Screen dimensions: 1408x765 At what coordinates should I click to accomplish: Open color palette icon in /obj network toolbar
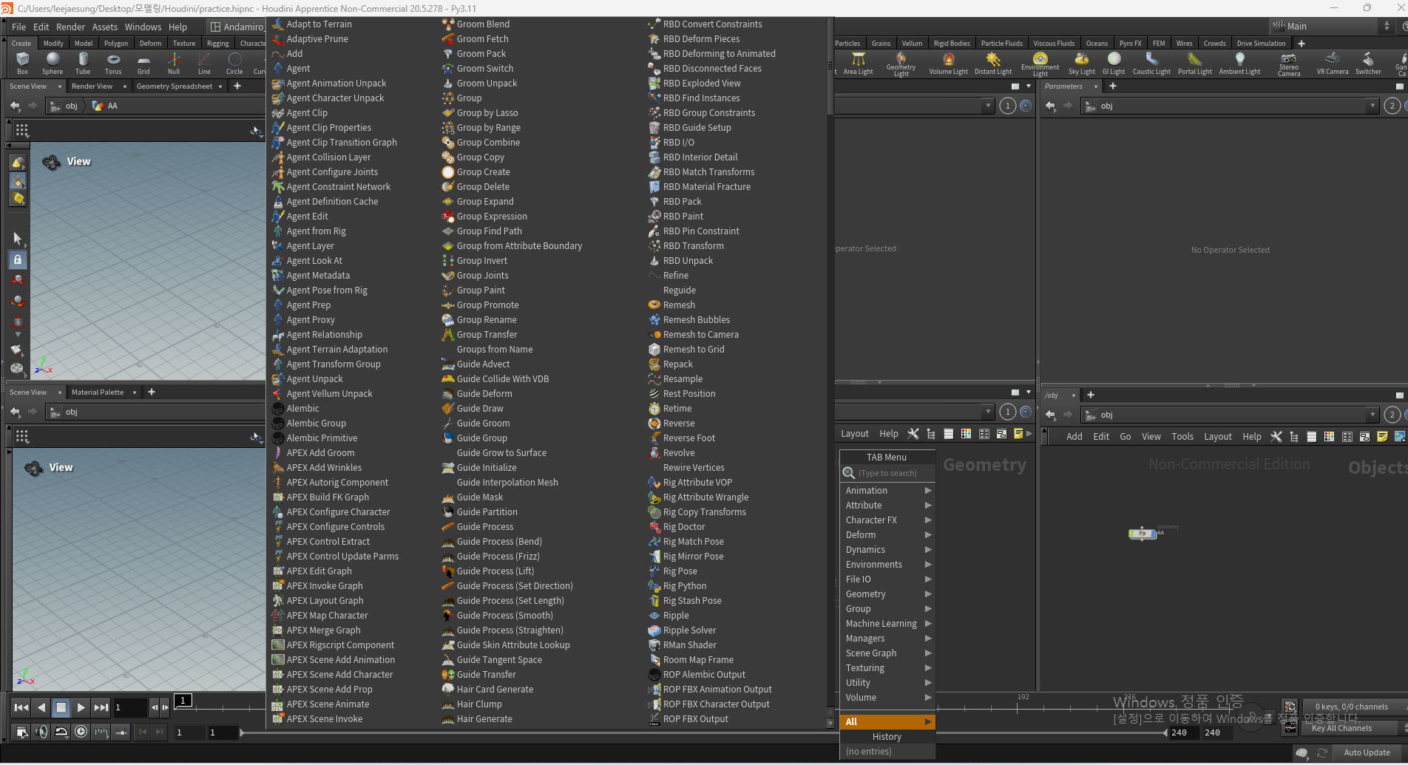1329,436
